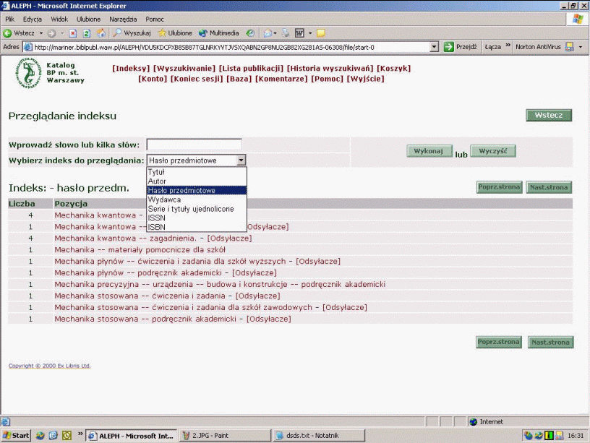Viewport: 590px width, 443px height.
Task: Click the search words input field
Action: [x=194, y=145]
